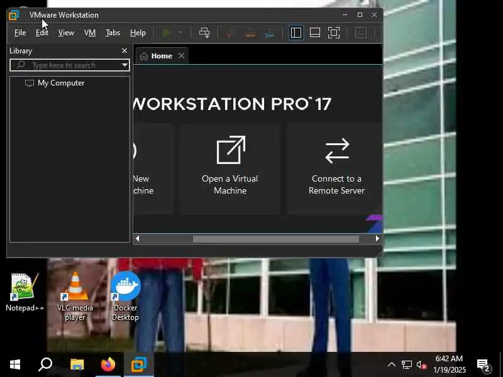Click the VMware logo in the title bar

[x=14, y=15]
